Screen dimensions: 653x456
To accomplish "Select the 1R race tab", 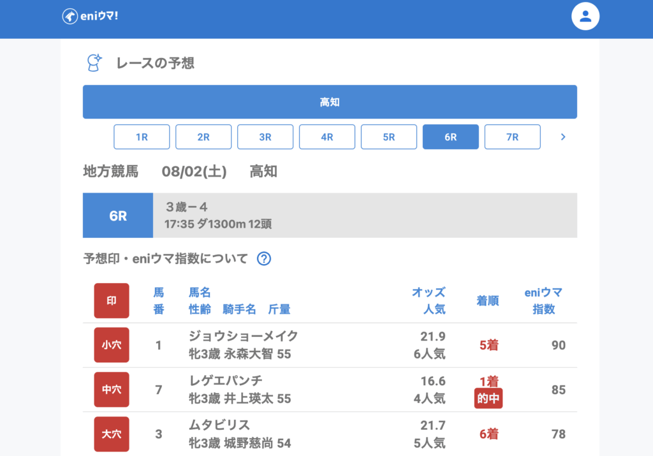I will [x=142, y=136].
